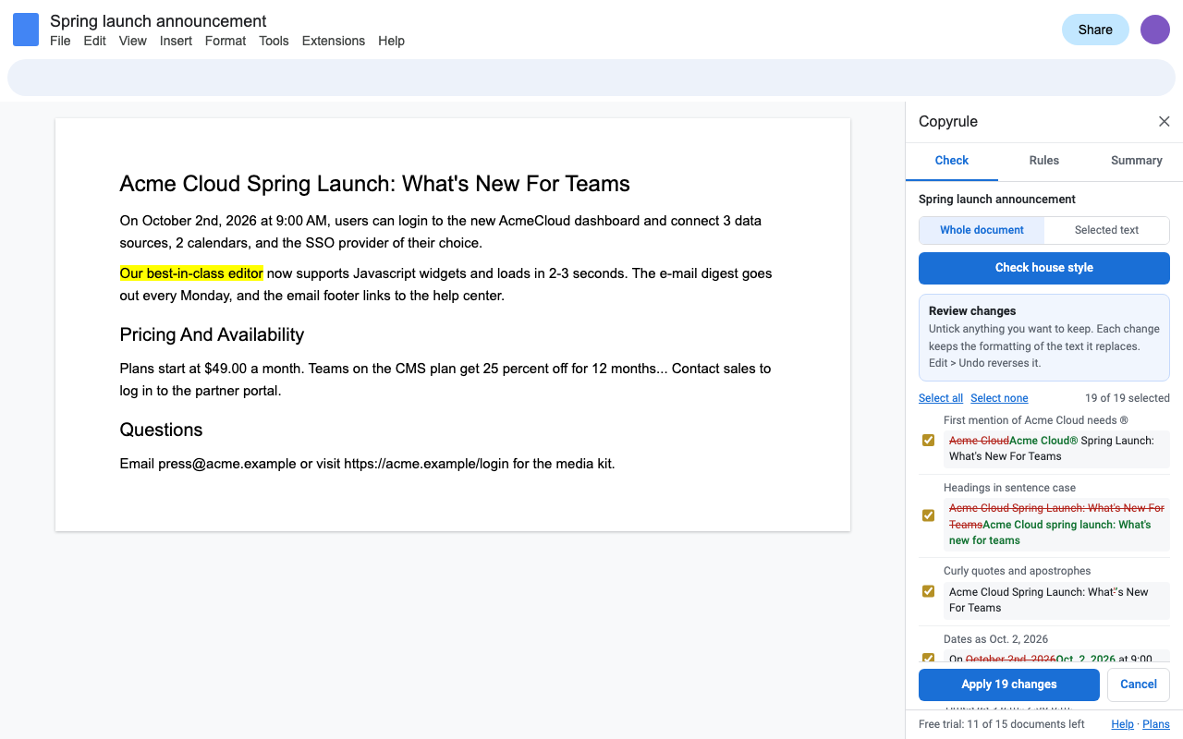The height and width of the screenshot is (739, 1183).
Task: Click 'https://acme.example/login' in the document
Action: coord(427,464)
